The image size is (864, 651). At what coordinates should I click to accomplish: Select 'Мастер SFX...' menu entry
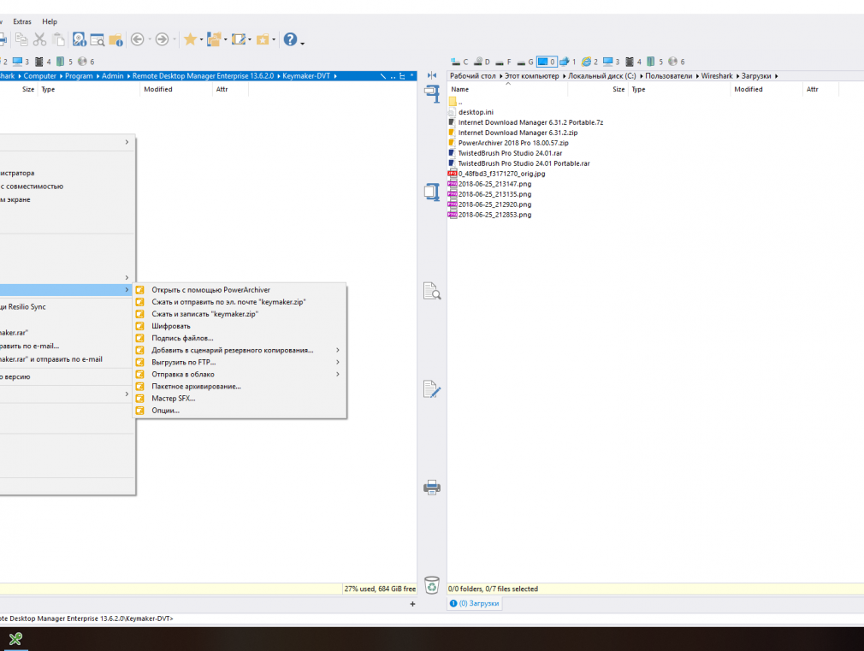(x=240, y=399)
